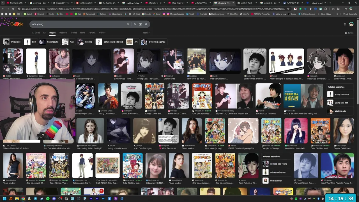The image size is (359, 202).
Task: Open Adobe Premiere Pro from the taskbar
Action: point(97,199)
